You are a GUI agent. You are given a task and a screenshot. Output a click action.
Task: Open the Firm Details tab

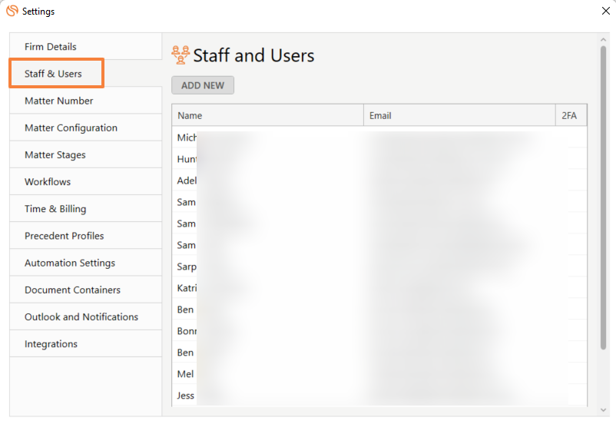tap(51, 47)
